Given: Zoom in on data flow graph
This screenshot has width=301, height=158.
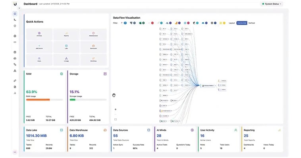Looking at the screenshot, I should click(x=116, y=110).
